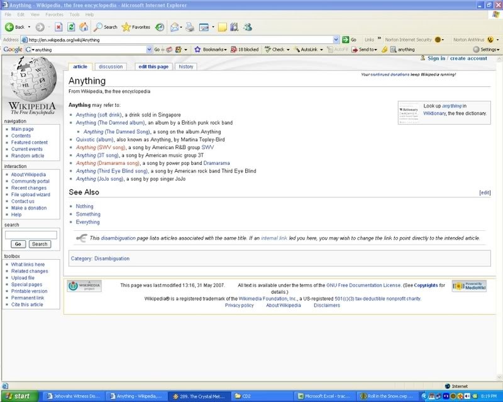503x402 pixels.
Task: Switch to the discussion tab
Action: 111,67
